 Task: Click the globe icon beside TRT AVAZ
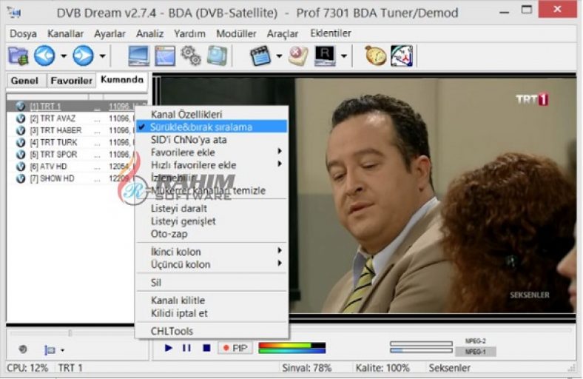click(21, 118)
